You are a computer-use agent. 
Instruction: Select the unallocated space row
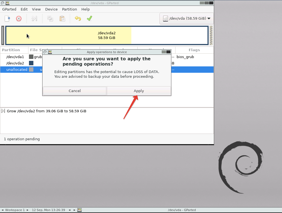coord(17,69)
